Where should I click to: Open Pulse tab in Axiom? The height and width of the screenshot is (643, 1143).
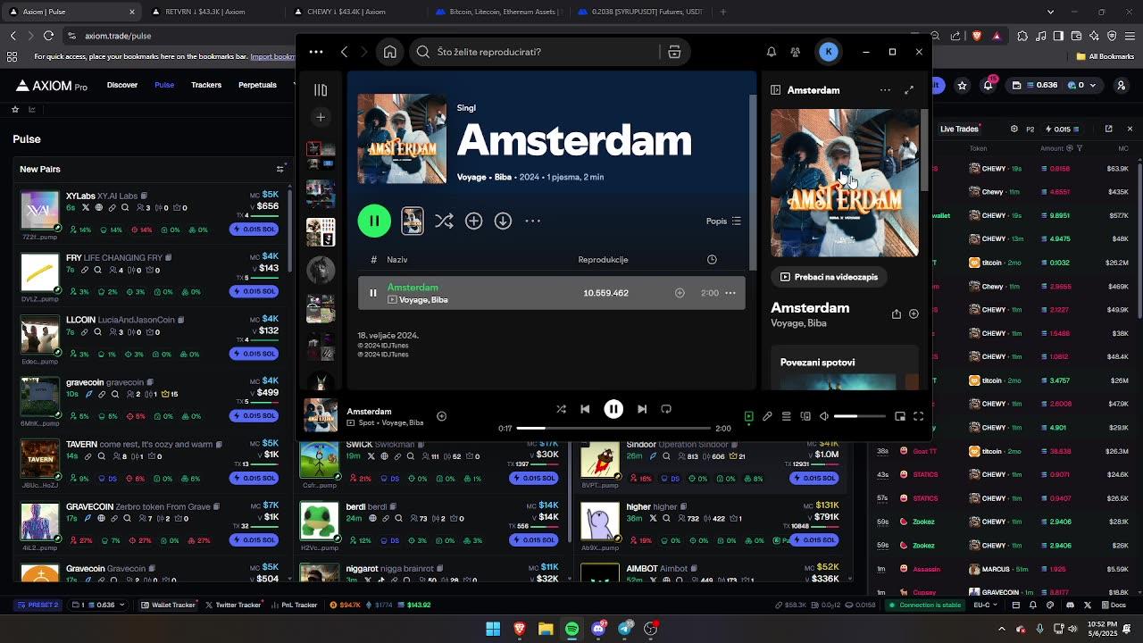click(x=164, y=85)
